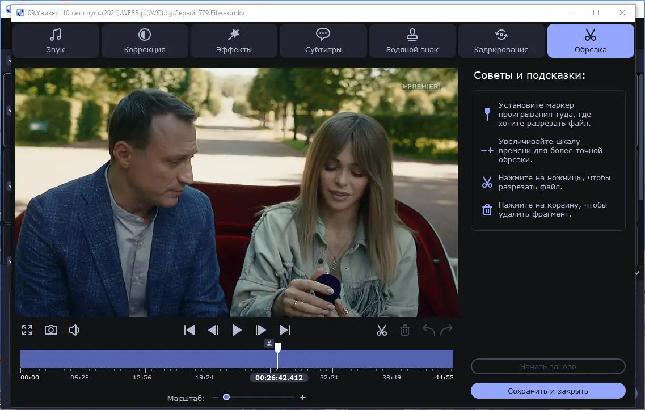Screen dimensions: 645x410
Task: Click the white playhead handle
Action: (277, 348)
